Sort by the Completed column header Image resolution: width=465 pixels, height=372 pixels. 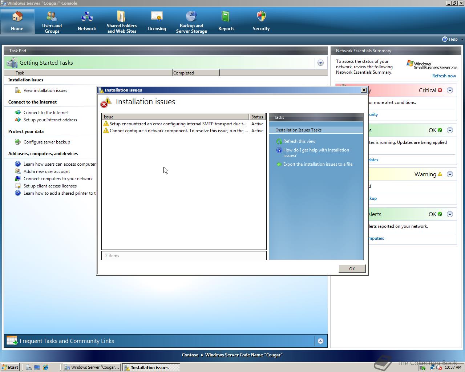tap(196, 73)
